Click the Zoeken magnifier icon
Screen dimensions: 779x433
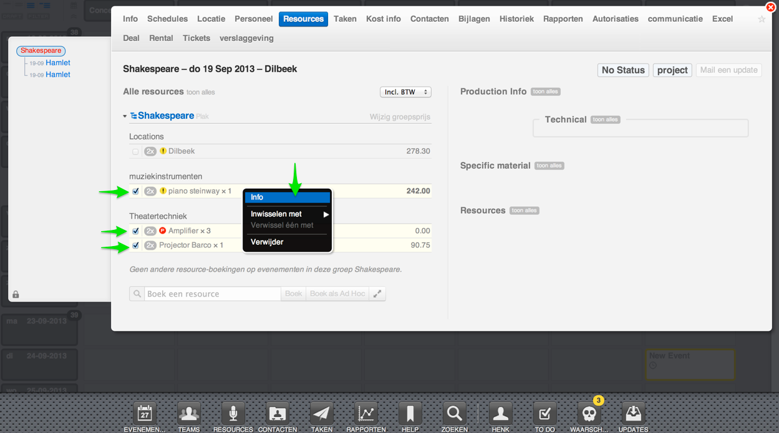click(x=454, y=414)
